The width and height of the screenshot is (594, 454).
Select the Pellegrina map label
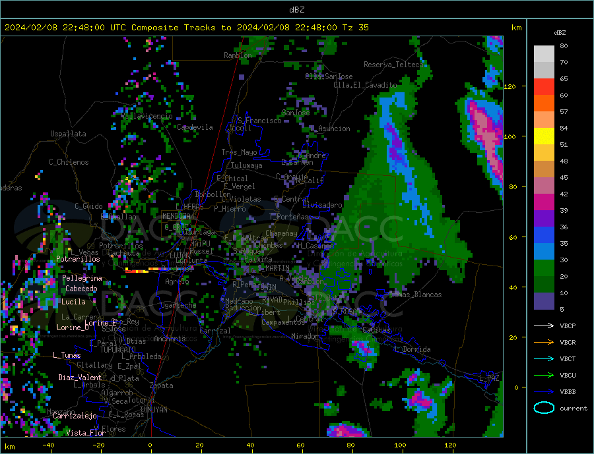(x=82, y=278)
